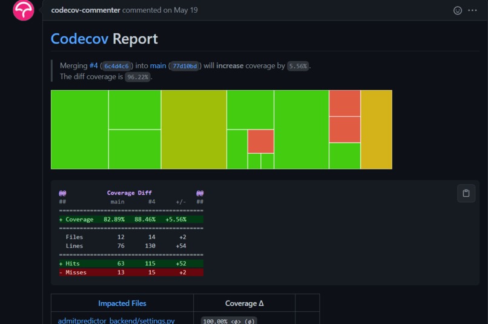Select the Misses row label
488x324 pixels.
(x=76, y=273)
